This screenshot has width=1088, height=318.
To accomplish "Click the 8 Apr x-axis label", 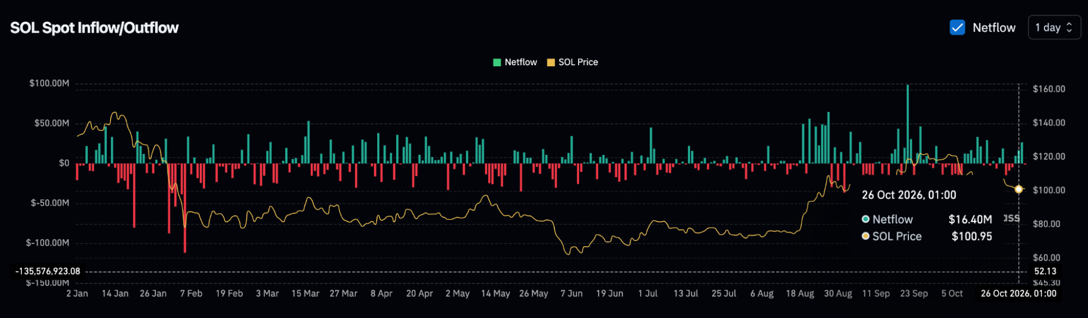I will coord(382,294).
